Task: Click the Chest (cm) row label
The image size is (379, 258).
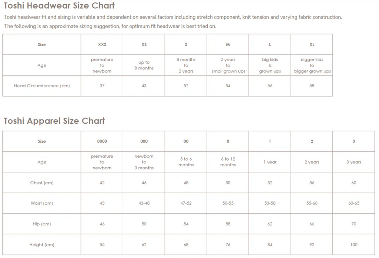Action: tap(42, 183)
